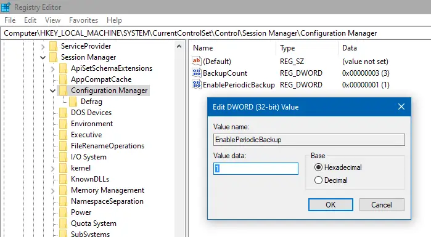The image size is (431, 237).
Task: Expand the ServiceProvider tree node
Action: pyautogui.click(x=43, y=47)
